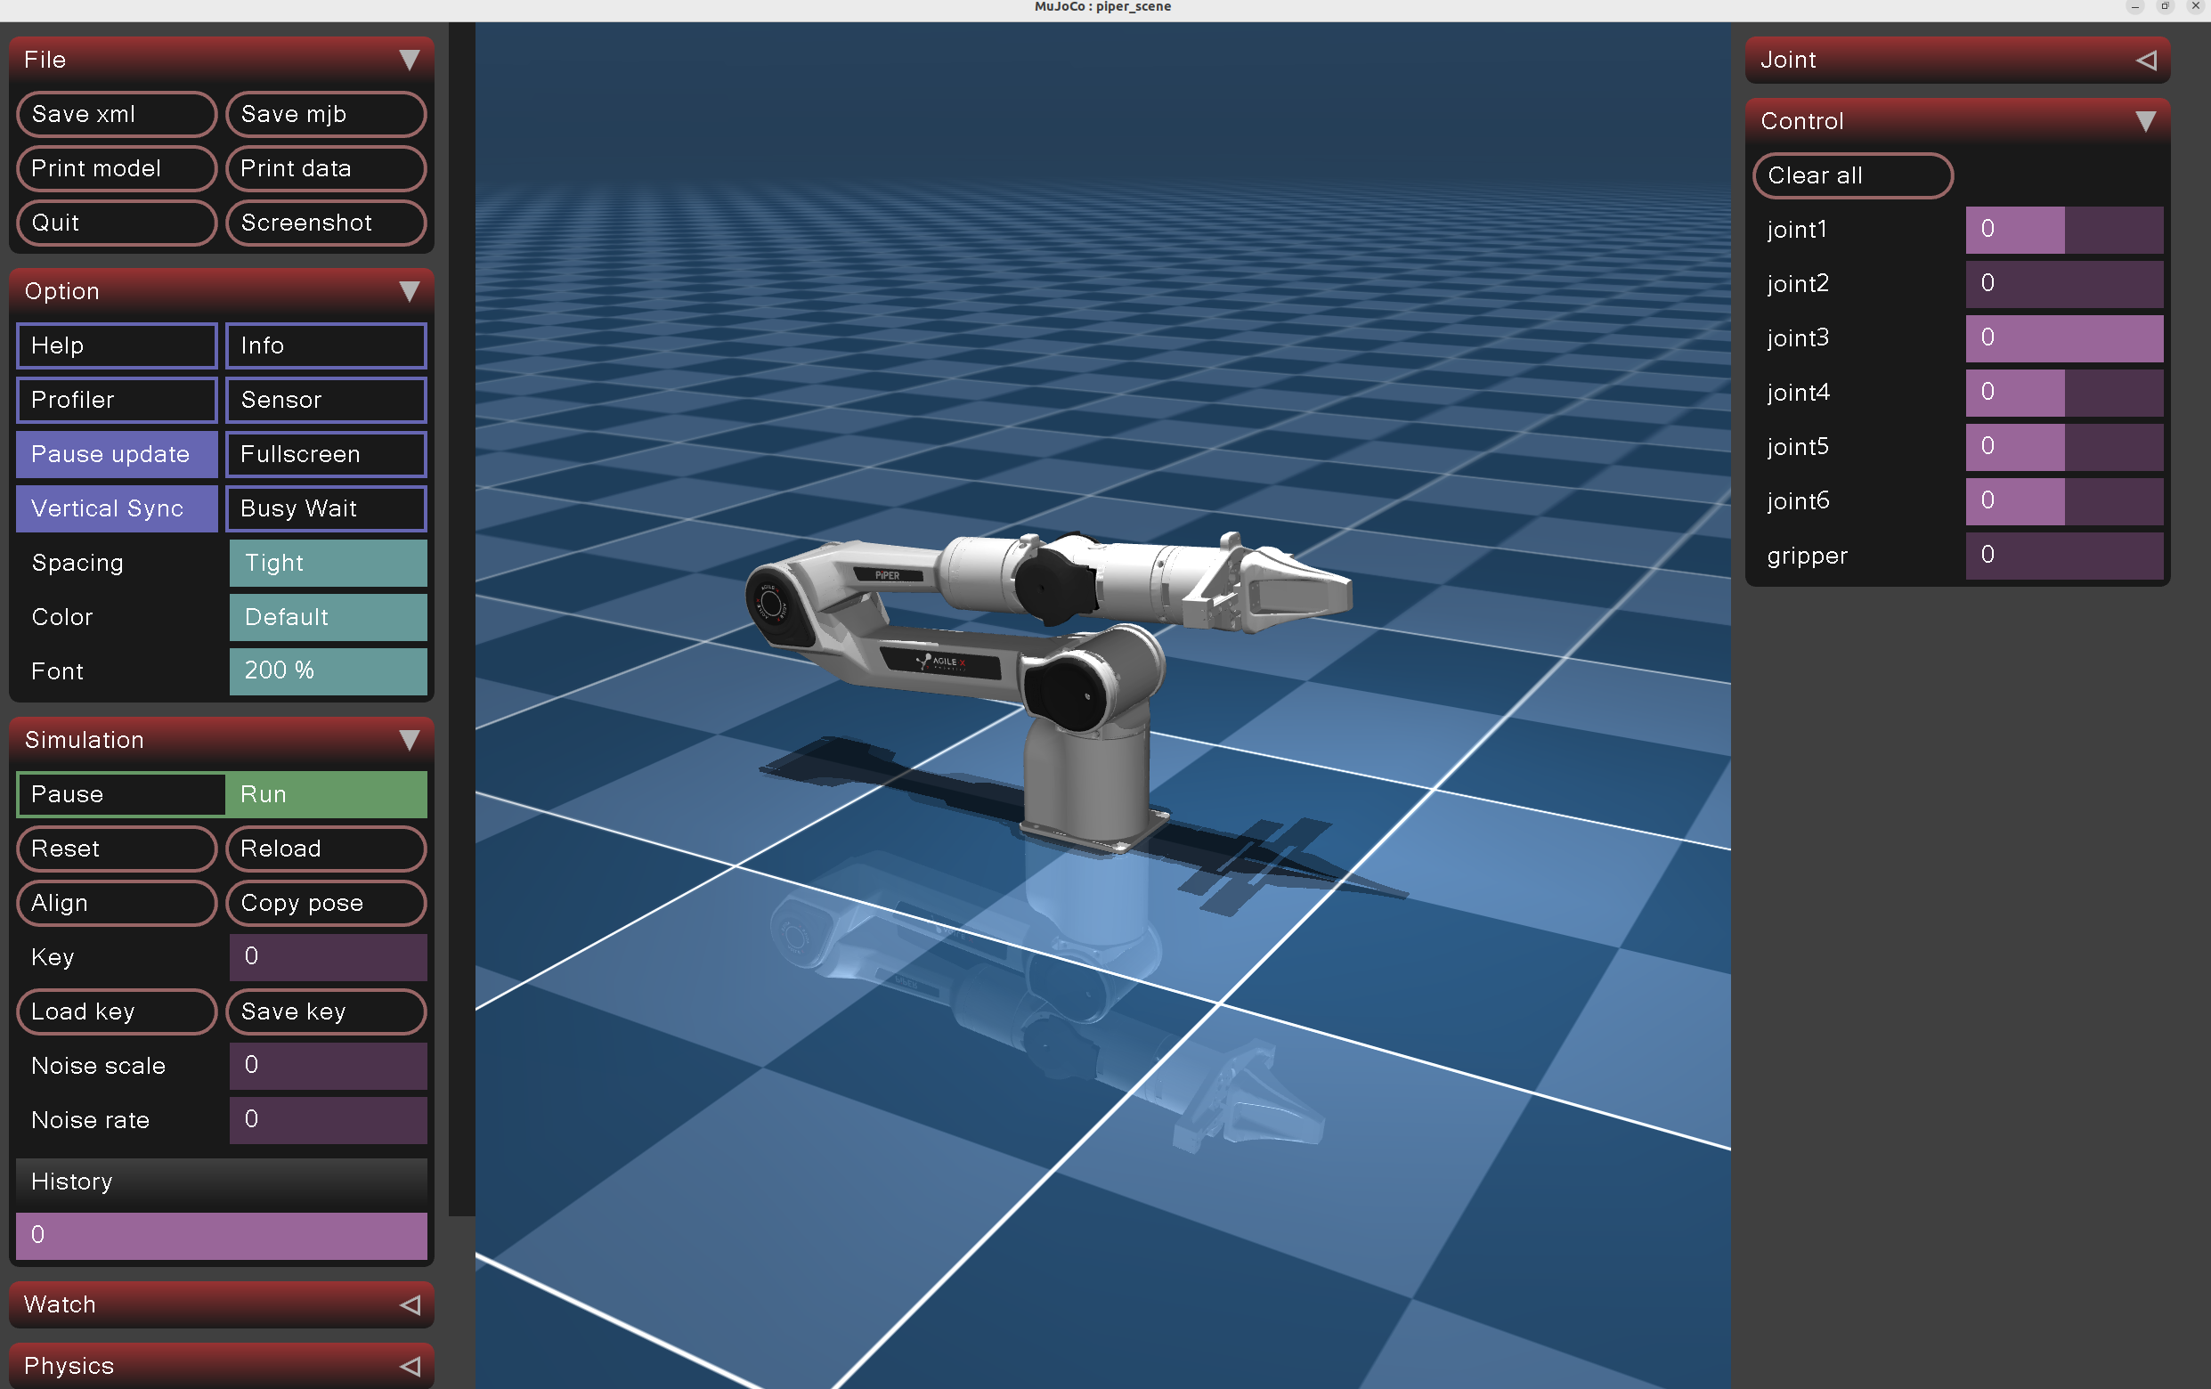Image resolution: width=2211 pixels, height=1389 pixels.
Task: Adjust gripper control slider
Action: 2064,555
